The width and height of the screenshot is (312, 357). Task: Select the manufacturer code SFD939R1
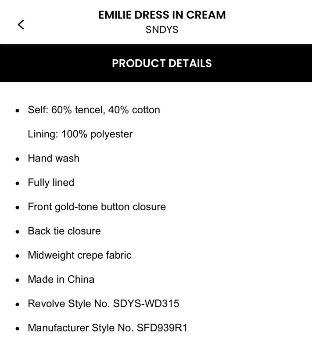[x=161, y=328]
